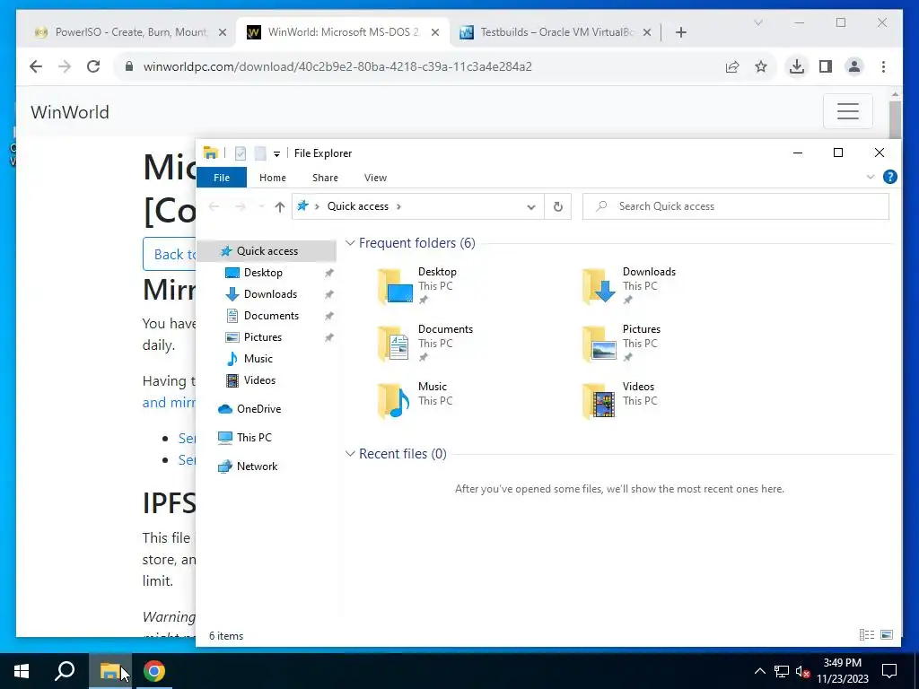Open File Explorer help icon
Screen dimensions: 919x689
click(889, 177)
